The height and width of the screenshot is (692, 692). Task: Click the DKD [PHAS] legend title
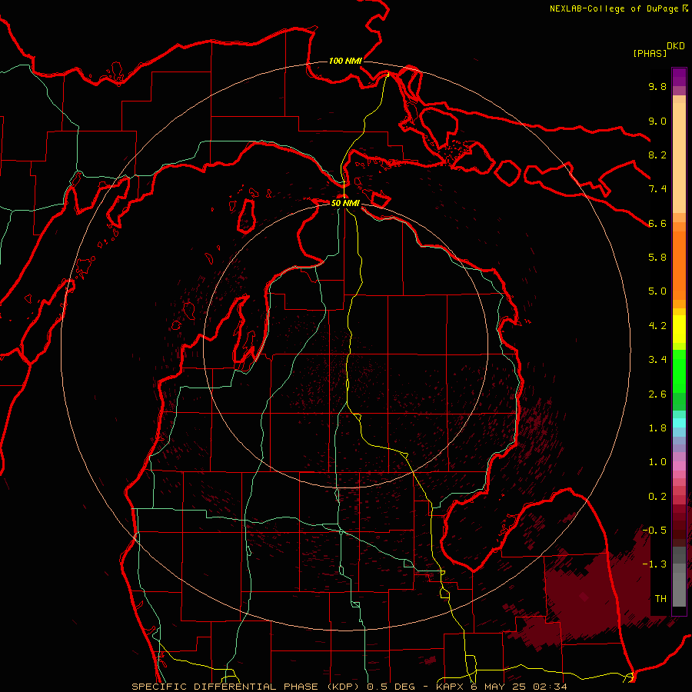tap(659, 50)
